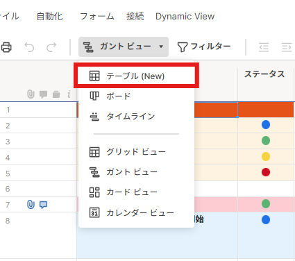The height and width of the screenshot is (261, 295).
Task: Click the indent icon in toolbar
Action: tap(287, 47)
